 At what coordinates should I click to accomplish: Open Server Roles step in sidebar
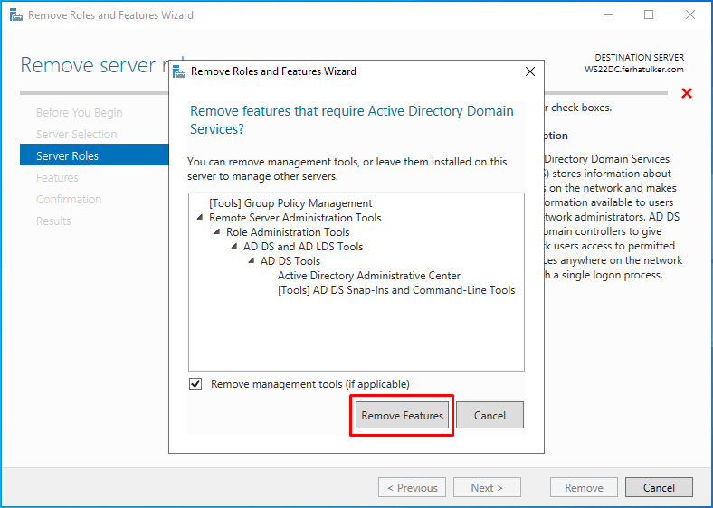[x=94, y=155]
